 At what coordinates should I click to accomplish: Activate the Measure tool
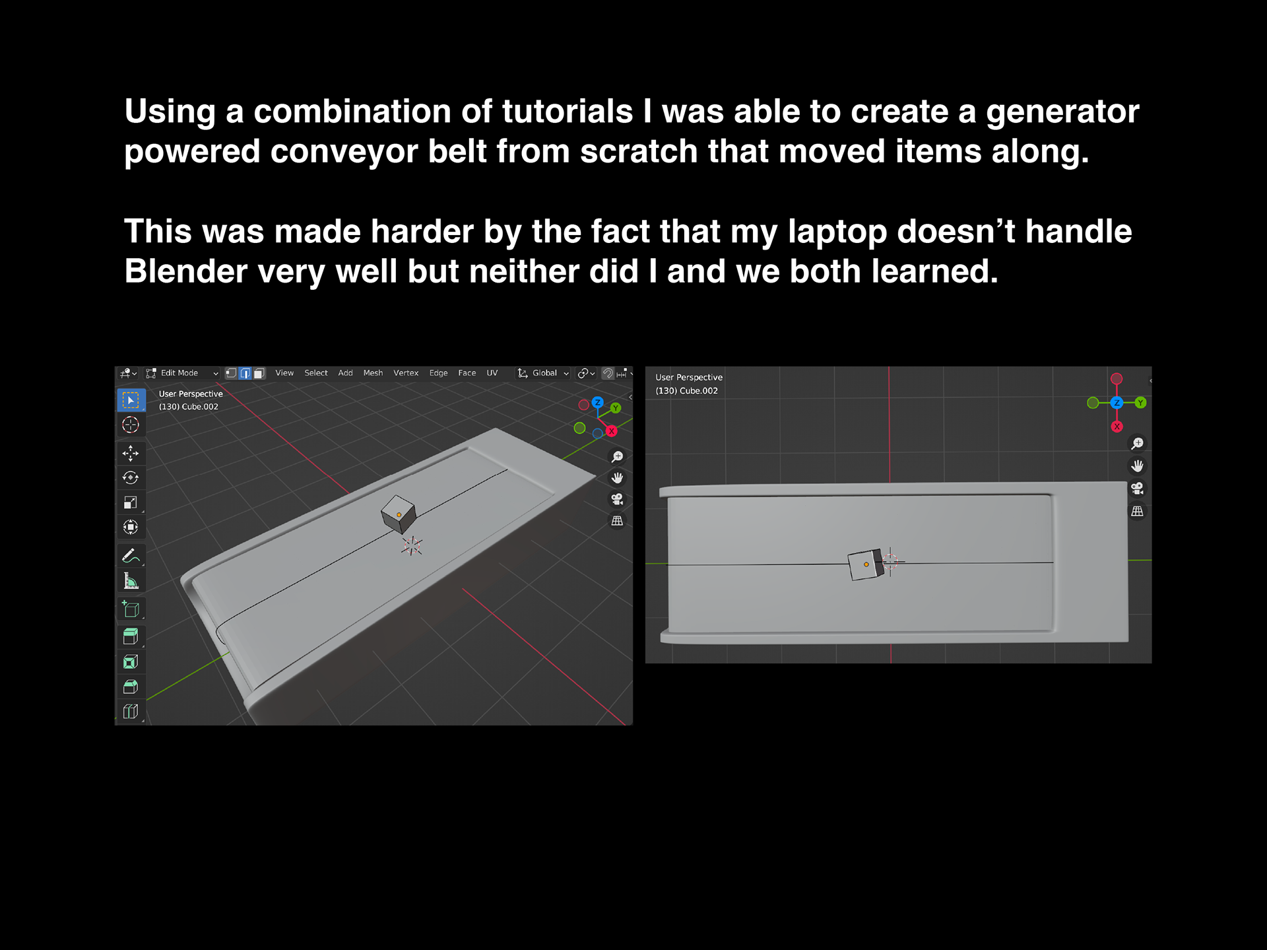(x=131, y=581)
